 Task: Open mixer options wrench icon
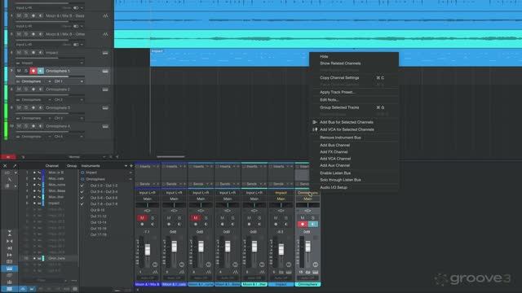tap(15, 166)
